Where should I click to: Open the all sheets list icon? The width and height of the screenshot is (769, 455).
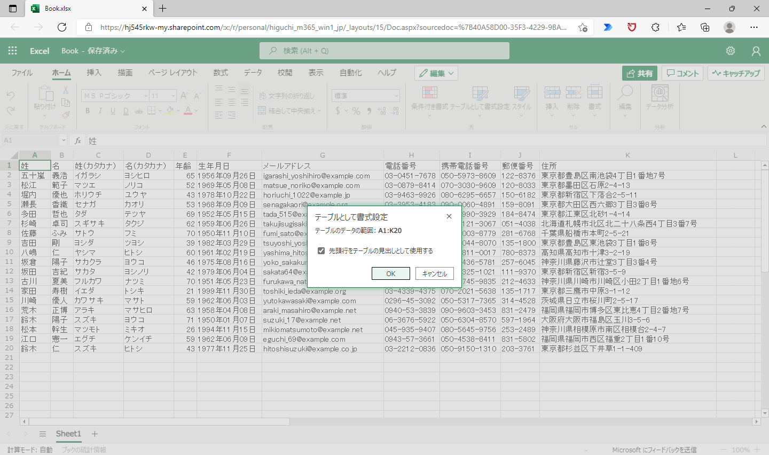[x=43, y=434]
